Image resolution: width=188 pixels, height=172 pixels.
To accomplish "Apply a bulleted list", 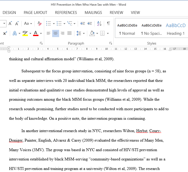I will 49,23.
